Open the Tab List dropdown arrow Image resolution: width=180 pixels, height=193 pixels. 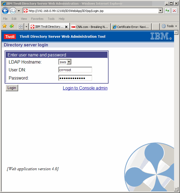click(x=26, y=27)
